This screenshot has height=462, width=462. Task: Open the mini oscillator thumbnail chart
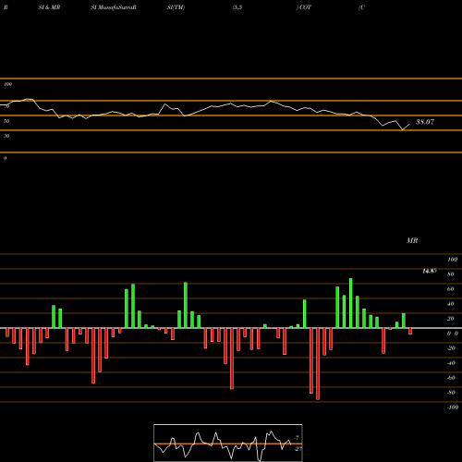click(228, 443)
